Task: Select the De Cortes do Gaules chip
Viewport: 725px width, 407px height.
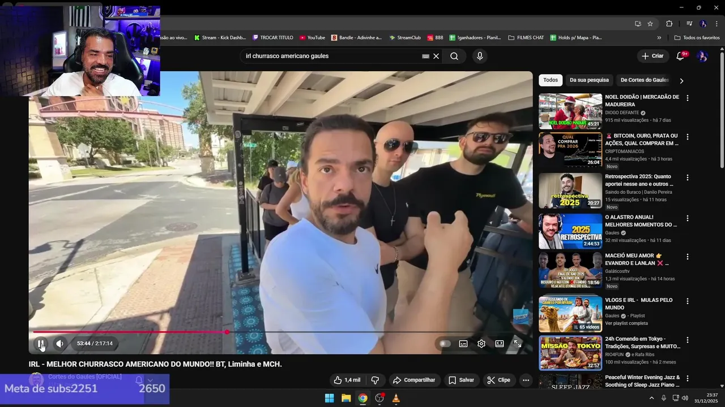Action: click(x=645, y=80)
